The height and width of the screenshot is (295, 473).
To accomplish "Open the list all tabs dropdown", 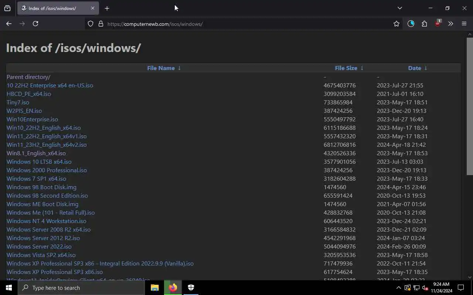I will point(399,8).
